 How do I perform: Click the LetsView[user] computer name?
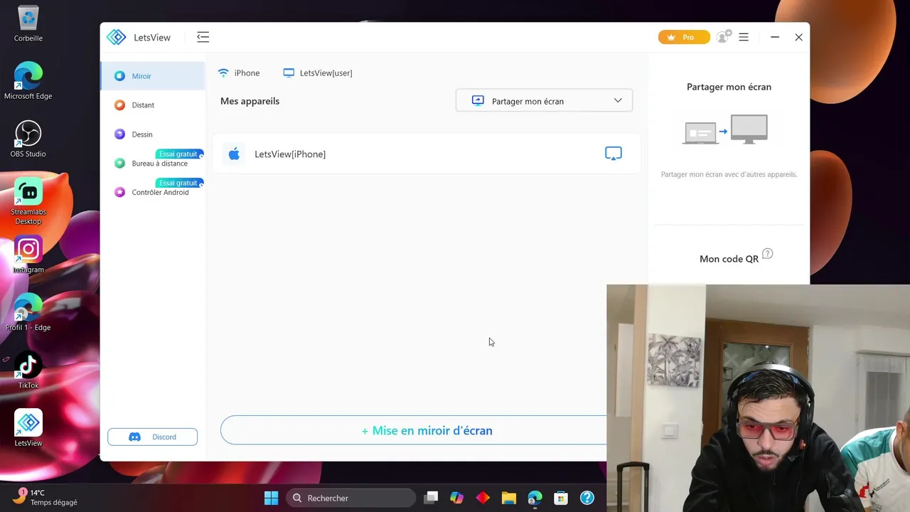click(326, 73)
